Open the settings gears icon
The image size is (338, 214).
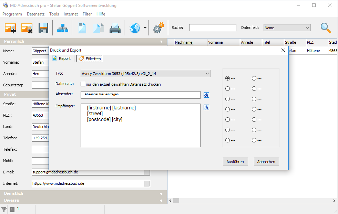pyautogui.click(x=158, y=28)
